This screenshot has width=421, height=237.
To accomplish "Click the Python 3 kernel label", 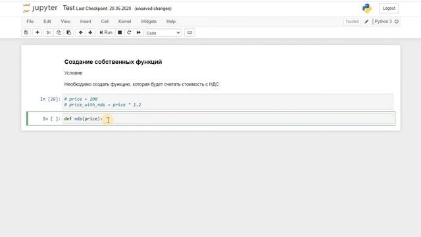I will pyautogui.click(x=383, y=22).
